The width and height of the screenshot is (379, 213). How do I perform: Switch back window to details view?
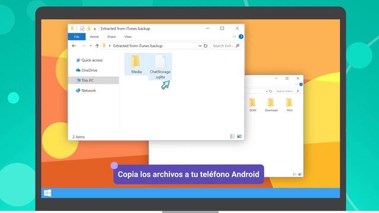pos(294,174)
